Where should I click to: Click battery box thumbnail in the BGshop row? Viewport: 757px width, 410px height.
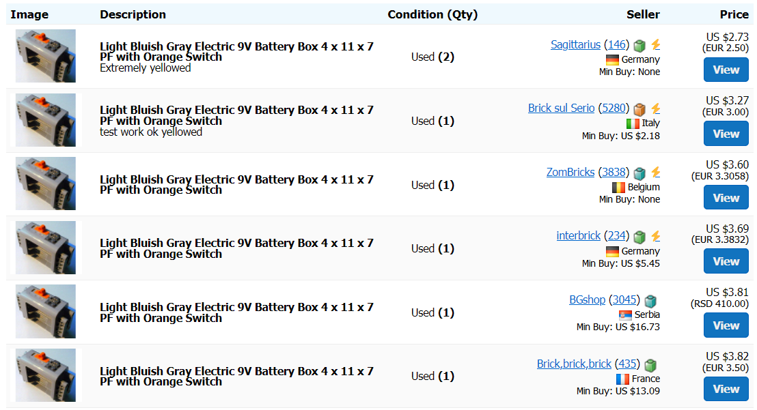click(46, 312)
